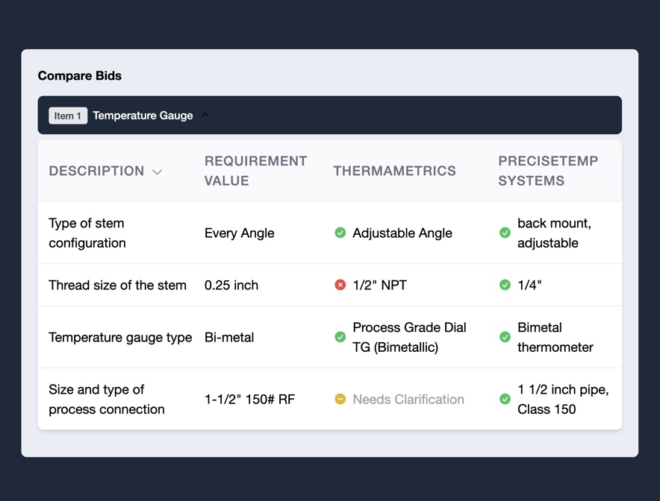Select the Every Angle requirement cell
This screenshot has width=660, height=501.
239,233
